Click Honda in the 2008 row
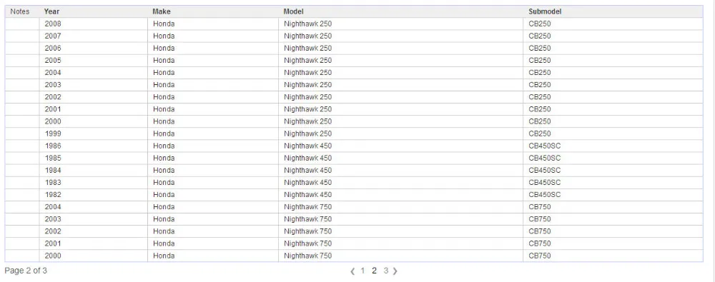 pos(164,24)
